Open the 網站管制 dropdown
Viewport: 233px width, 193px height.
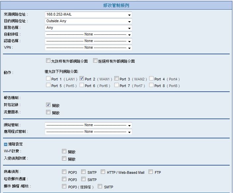tap(88, 125)
